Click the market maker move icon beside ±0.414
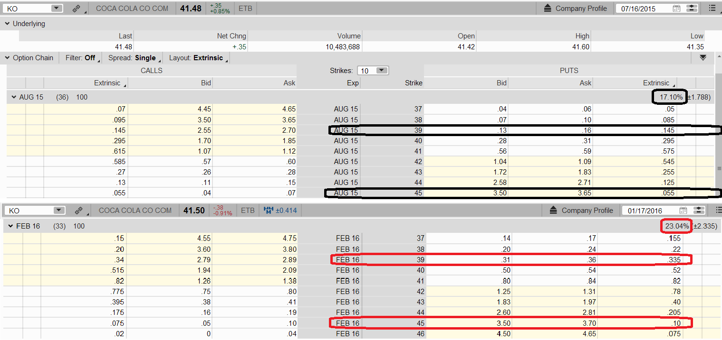The image size is (722, 340). click(269, 211)
